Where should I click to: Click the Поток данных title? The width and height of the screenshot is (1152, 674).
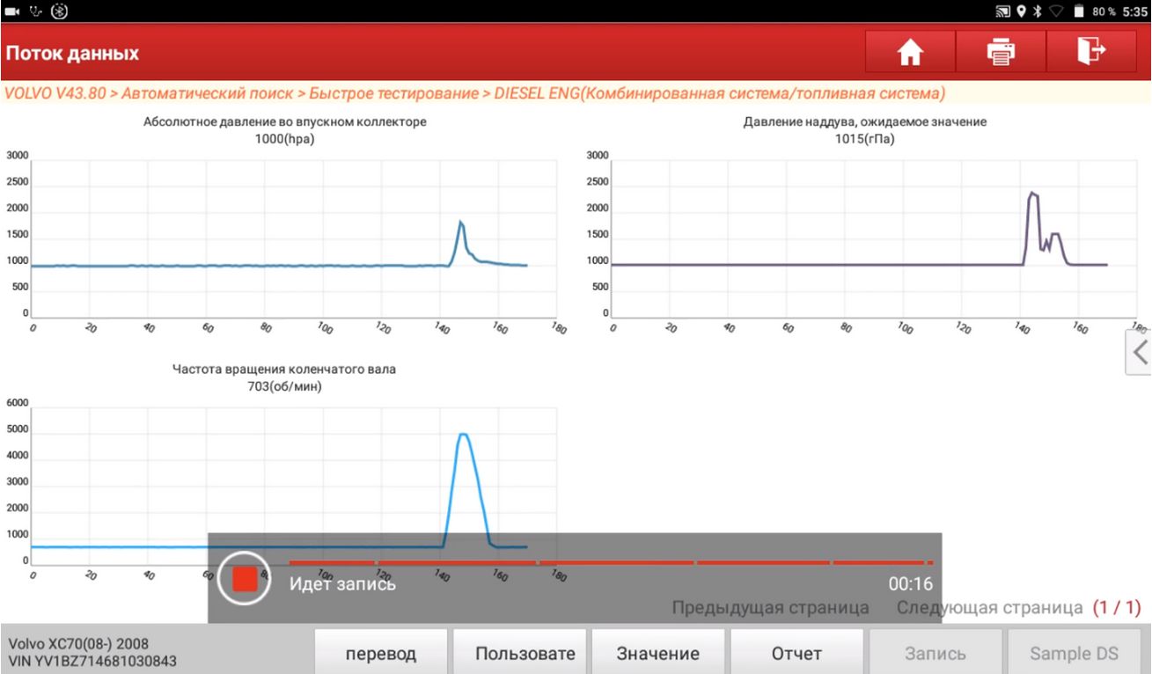(72, 54)
